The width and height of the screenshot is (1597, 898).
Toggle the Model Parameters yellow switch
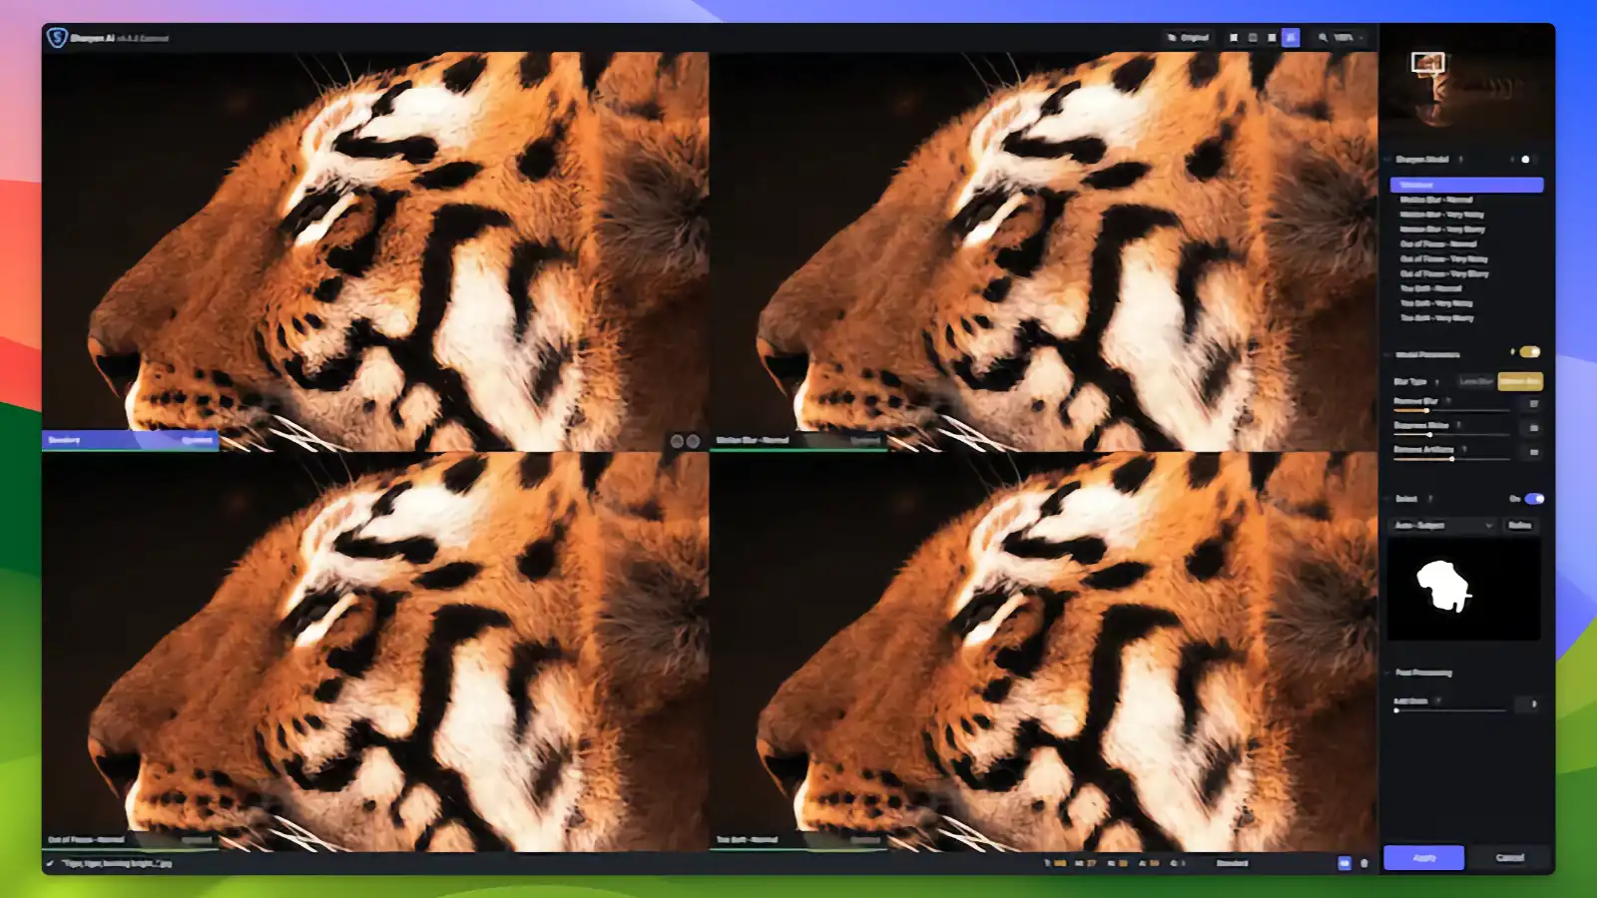1529,352
